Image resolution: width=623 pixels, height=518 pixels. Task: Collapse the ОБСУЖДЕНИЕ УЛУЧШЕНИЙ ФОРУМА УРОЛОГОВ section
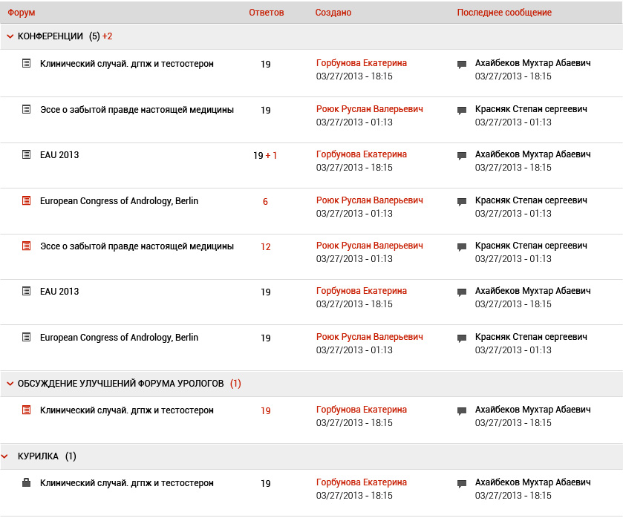tap(10, 384)
